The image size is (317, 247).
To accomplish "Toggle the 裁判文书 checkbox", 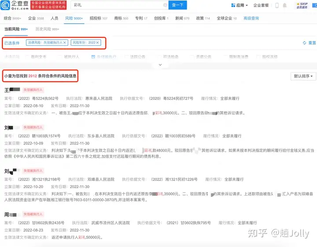I will 27,57.
